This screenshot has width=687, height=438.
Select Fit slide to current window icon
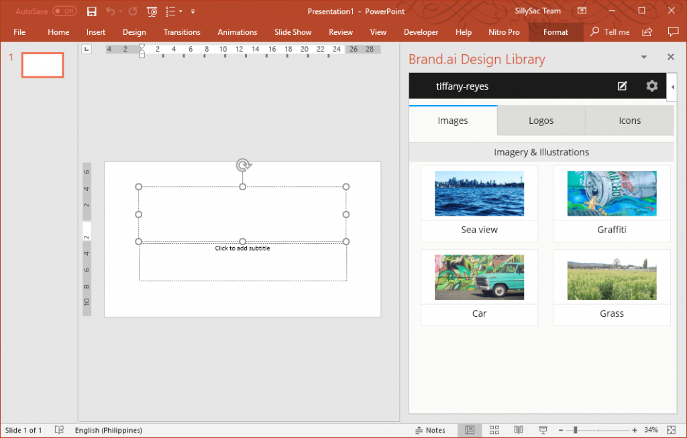pos(670,430)
